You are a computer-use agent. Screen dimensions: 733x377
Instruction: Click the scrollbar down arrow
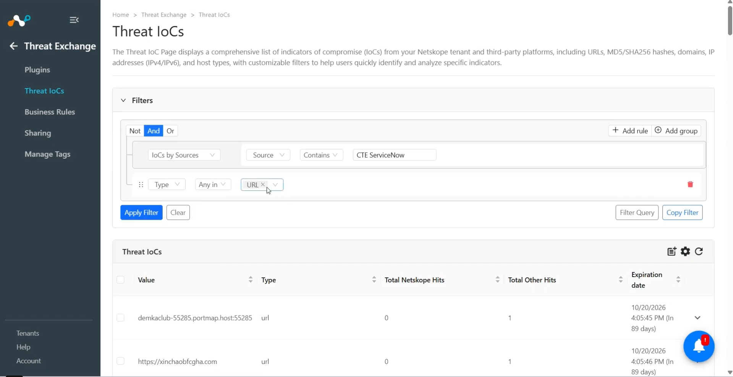pyautogui.click(x=730, y=373)
